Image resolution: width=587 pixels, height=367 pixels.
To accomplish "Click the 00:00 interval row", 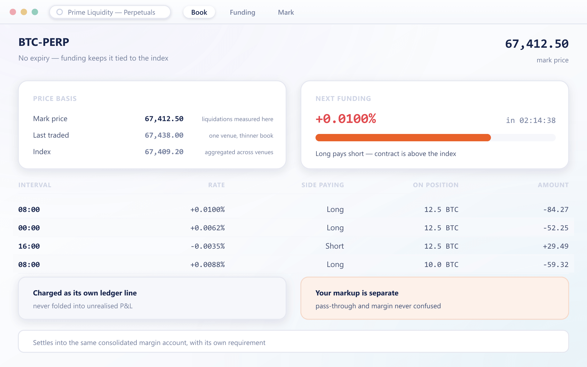I will click(293, 228).
